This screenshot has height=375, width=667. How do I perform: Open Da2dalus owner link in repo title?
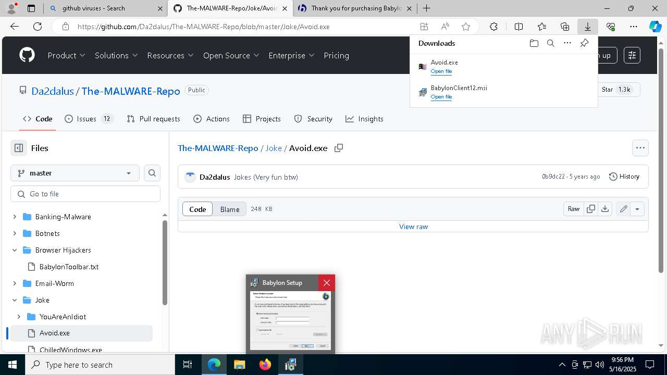click(x=53, y=91)
